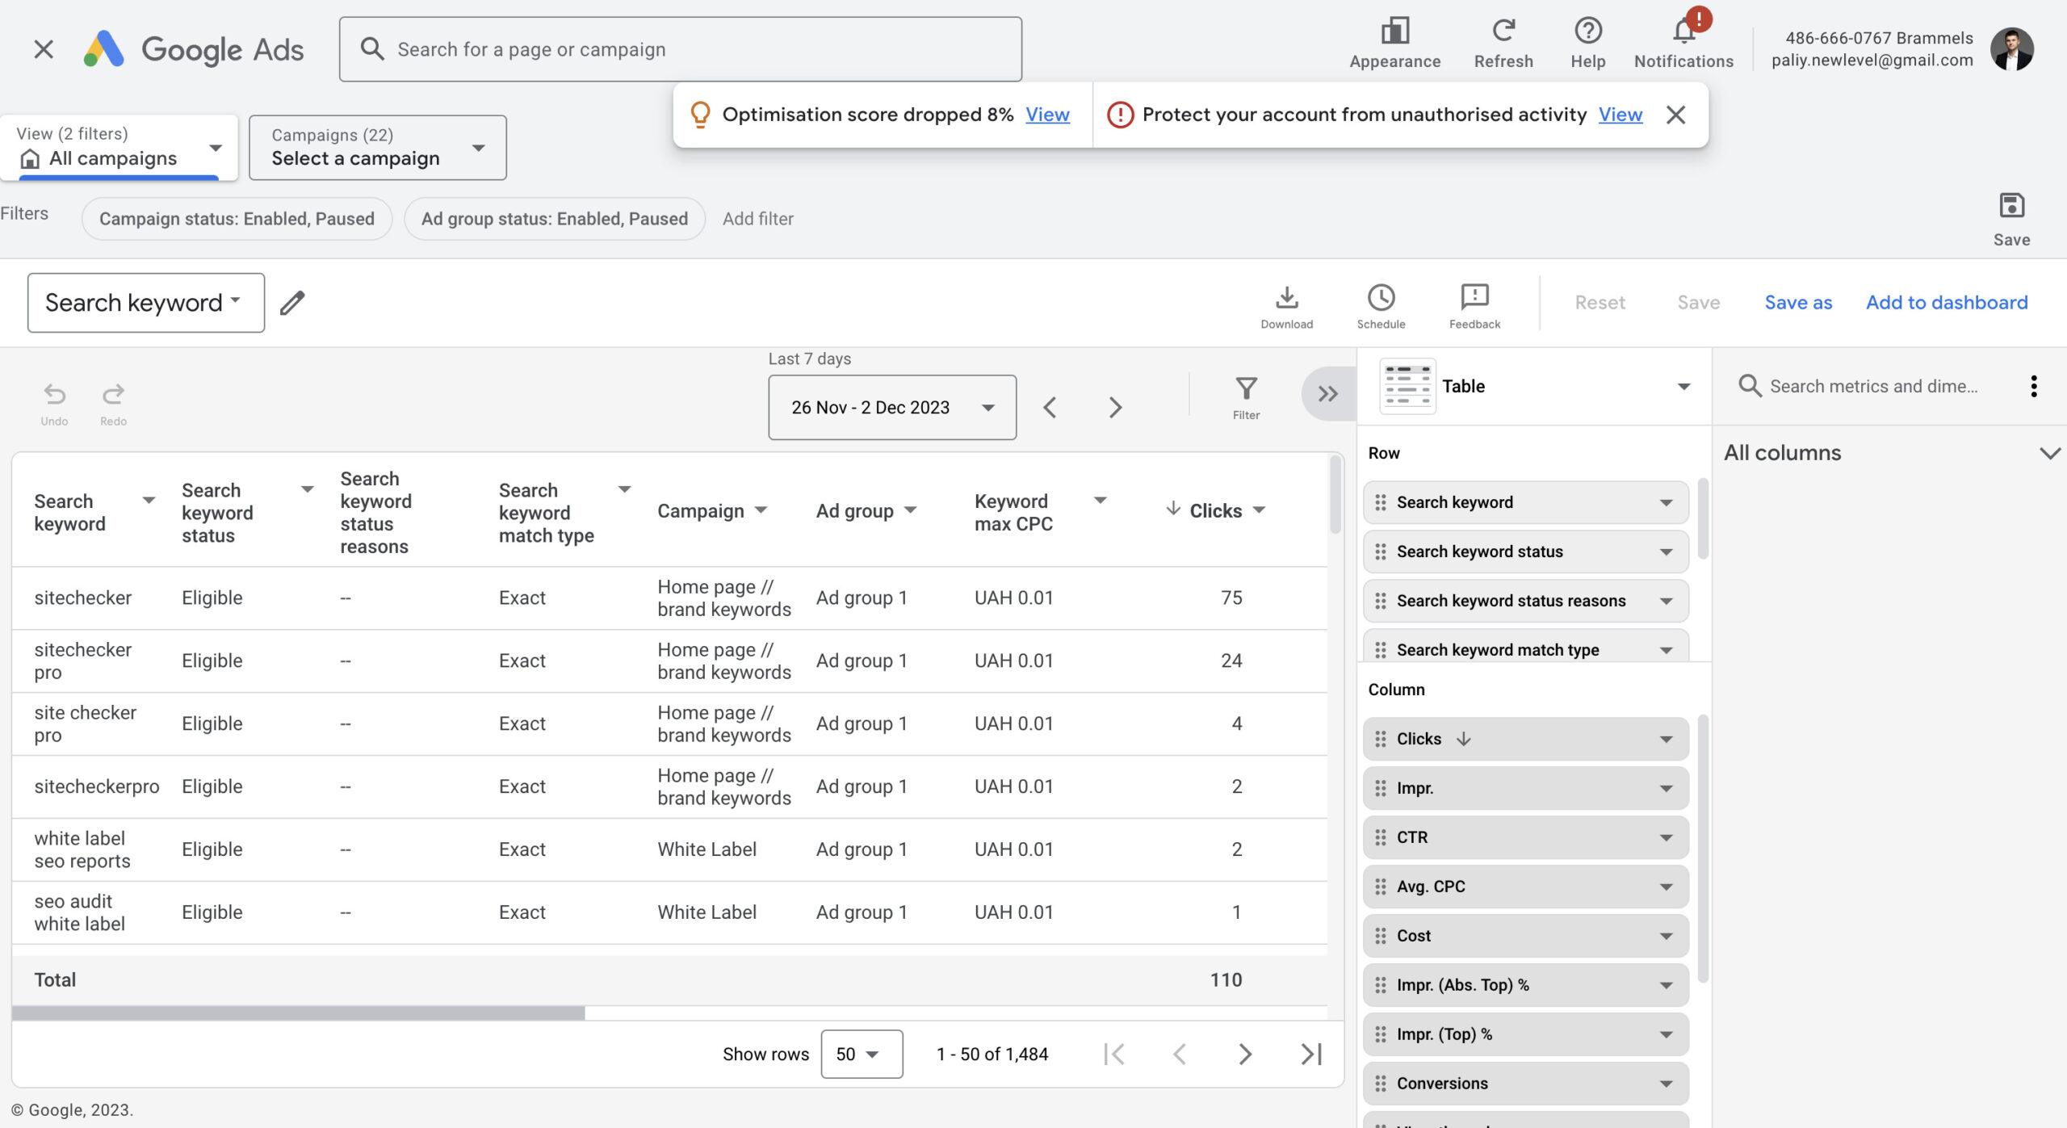Collapse the All columns section
2067x1128 pixels.
(2049, 453)
